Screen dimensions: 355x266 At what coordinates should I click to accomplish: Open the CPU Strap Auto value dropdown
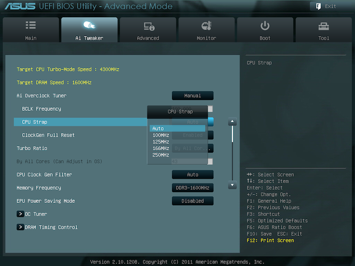[x=193, y=122]
